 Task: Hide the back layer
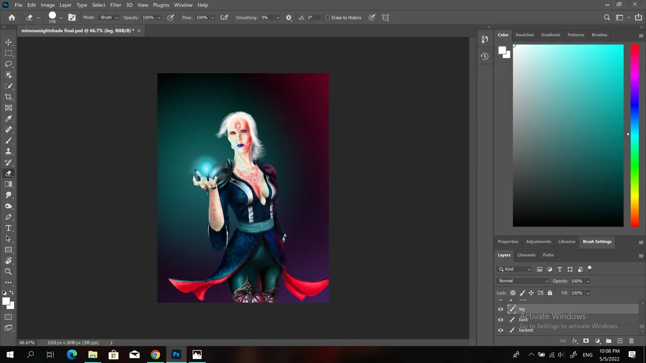[x=501, y=320]
